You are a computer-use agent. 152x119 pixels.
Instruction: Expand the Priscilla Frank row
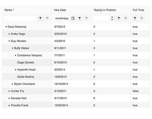[9, 105]
